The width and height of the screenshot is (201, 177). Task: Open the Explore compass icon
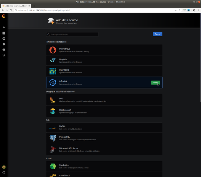4,39
